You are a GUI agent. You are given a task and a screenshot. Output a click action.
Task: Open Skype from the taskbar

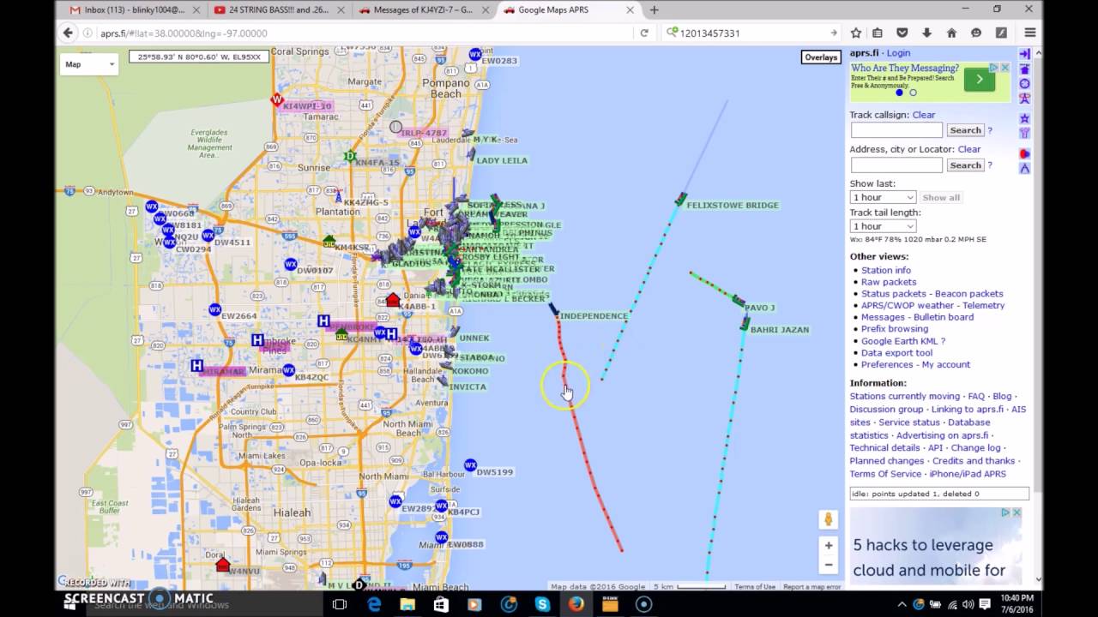click(x=542, y=604)
